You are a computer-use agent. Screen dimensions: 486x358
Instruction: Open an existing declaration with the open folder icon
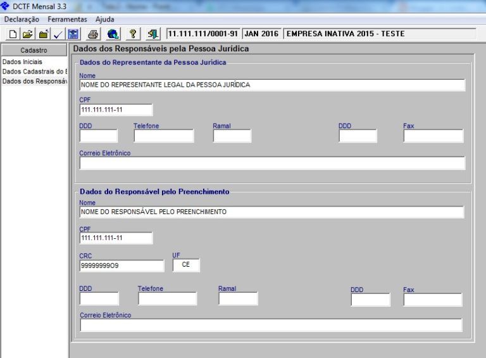(x=28, y=34)
